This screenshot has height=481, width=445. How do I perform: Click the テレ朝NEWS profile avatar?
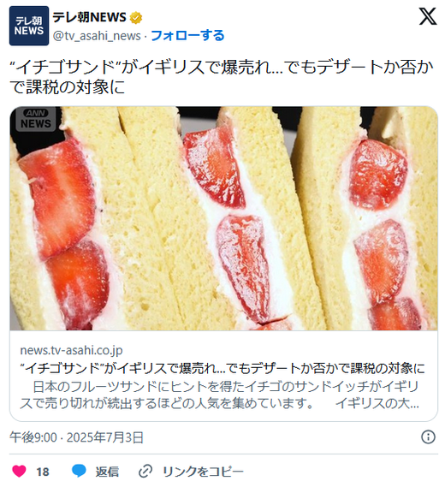(x=29, y=26)
